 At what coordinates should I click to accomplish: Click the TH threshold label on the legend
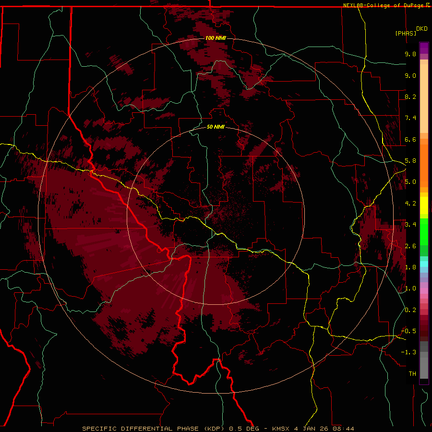[x=412, y=374]
